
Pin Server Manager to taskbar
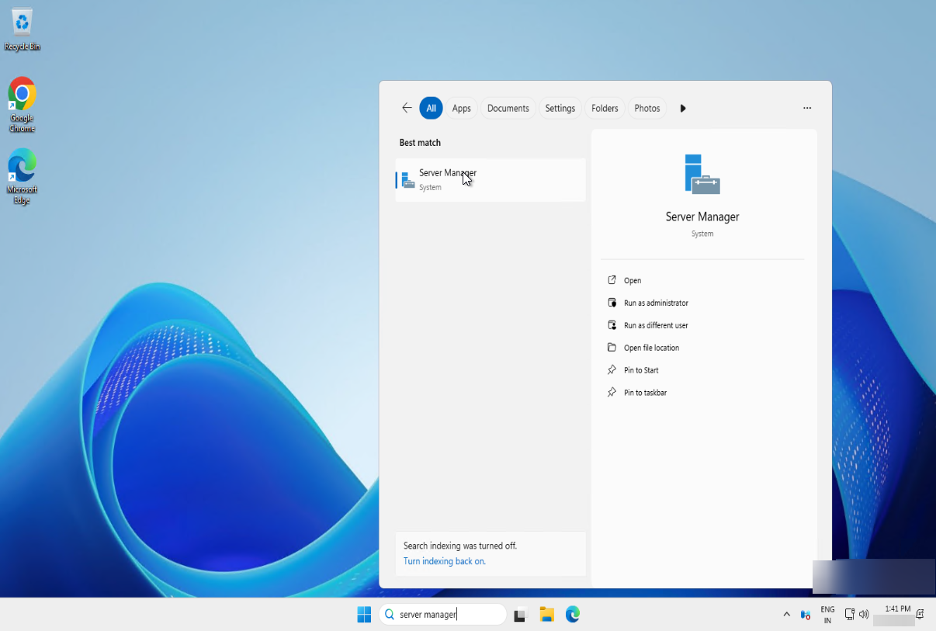(x=645, y=394)
